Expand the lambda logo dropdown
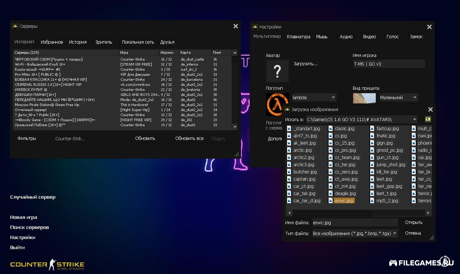This screenshot has height=274, width=460. pos(333,97)
